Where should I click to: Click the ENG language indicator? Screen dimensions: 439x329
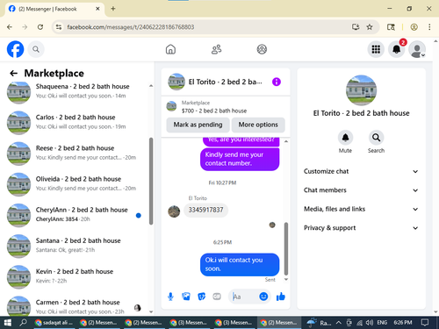point(382,323)
